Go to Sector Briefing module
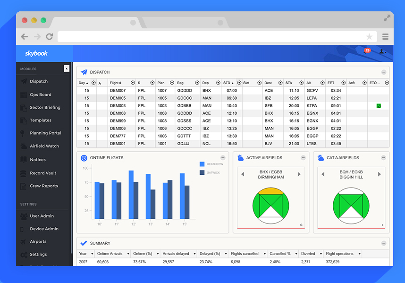405x283 pixels. click(x=45, y=108)
